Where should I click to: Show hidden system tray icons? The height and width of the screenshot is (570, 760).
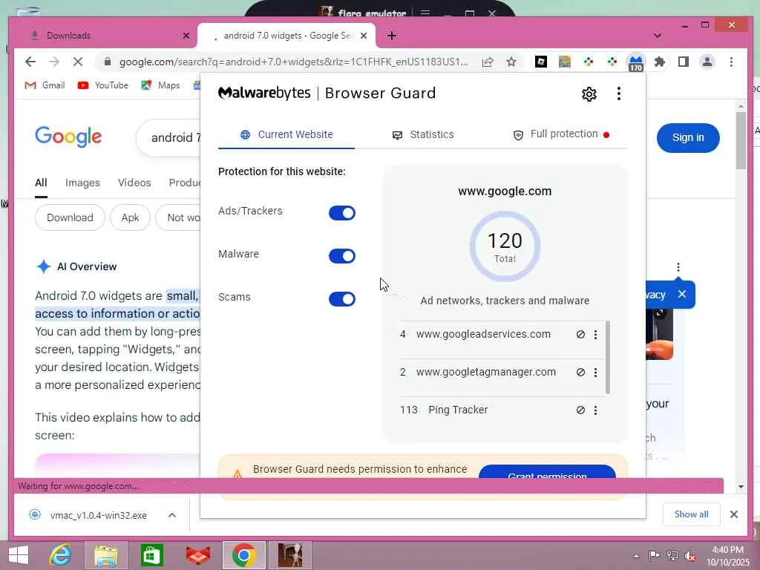click(636, 556)
